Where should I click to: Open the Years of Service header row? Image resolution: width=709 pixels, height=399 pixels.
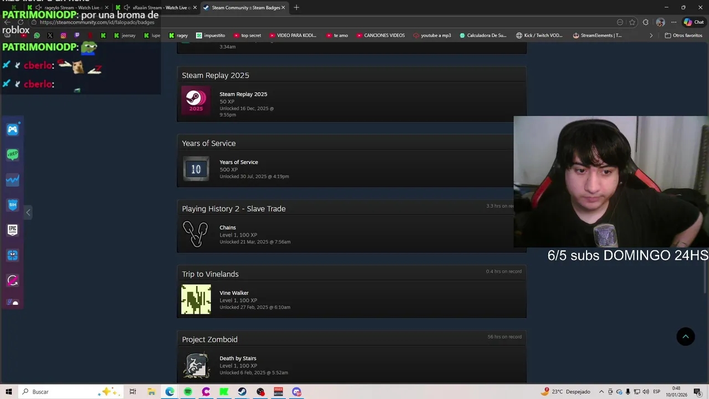pyautogui.click(x=352, y=143)
